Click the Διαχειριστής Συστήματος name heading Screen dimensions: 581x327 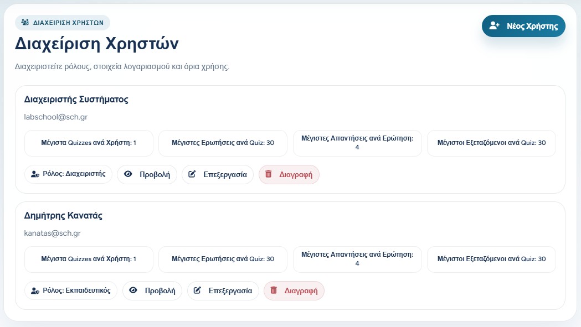(x=76, y=100)
